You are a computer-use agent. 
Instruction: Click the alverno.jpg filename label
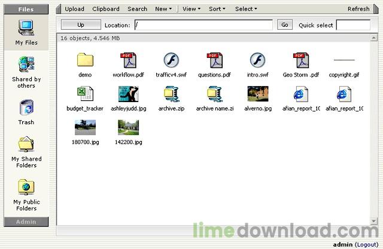tap(258, 109)
